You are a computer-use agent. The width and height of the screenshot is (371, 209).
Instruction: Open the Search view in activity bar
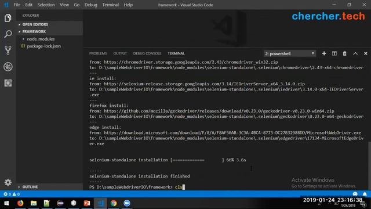tap(8, 34)
